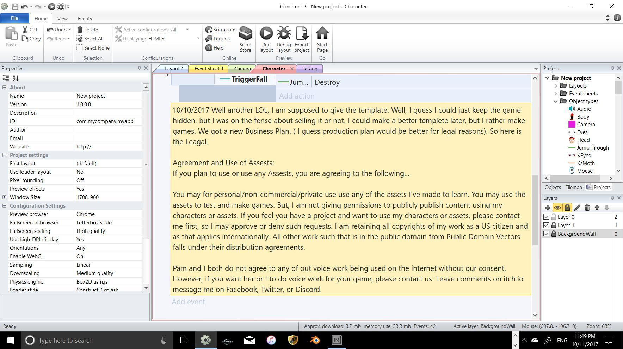Expand the Event sheets folder
This screenshot has height=349, width=623.
[x=556, y=94]
